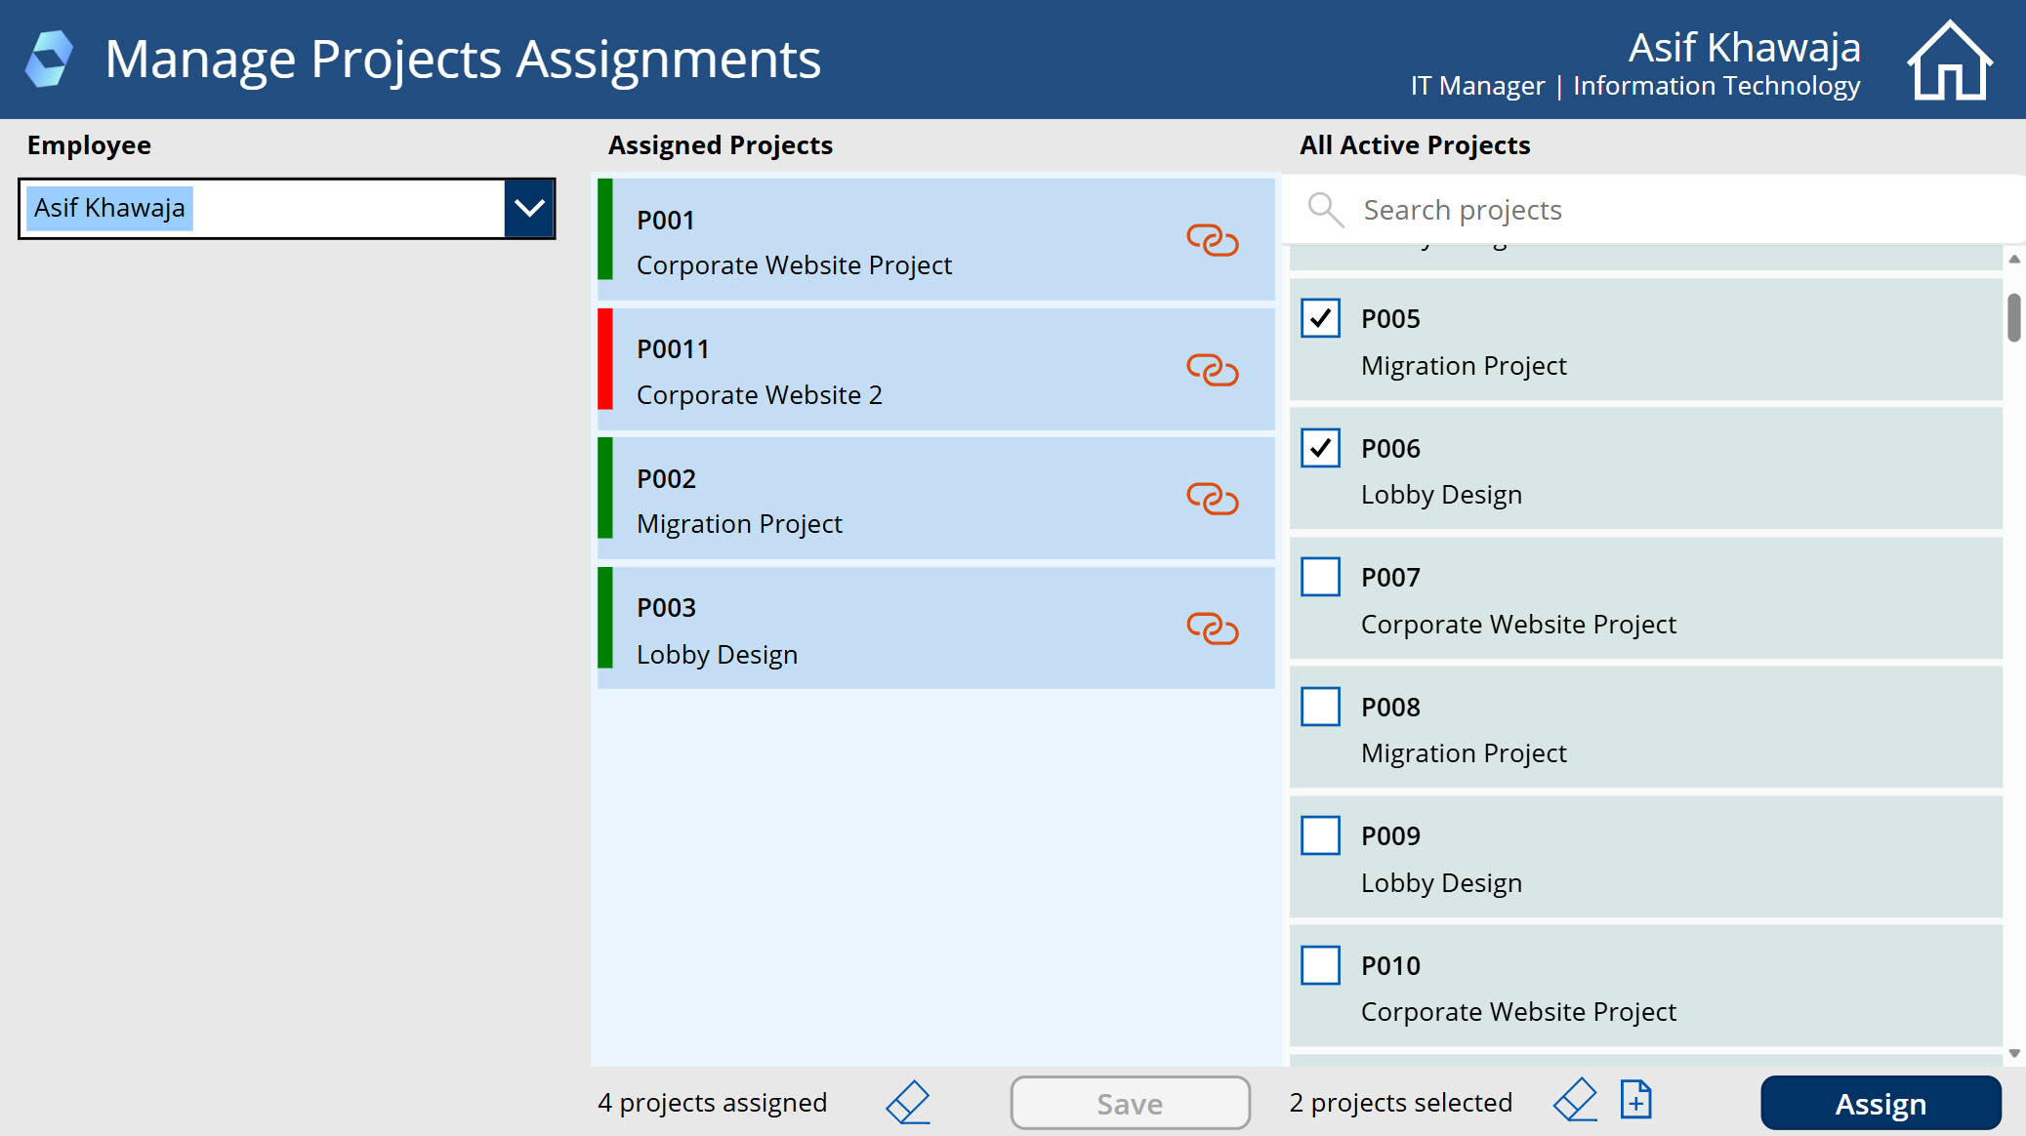The image size is (2026, 1136).
Task: Unlink P002 Migration Project assignment
Action: coord(1212,499)
